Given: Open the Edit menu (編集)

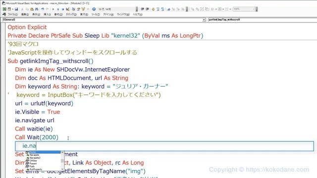Looking at the screenshot, I should (x=25, y=14).
